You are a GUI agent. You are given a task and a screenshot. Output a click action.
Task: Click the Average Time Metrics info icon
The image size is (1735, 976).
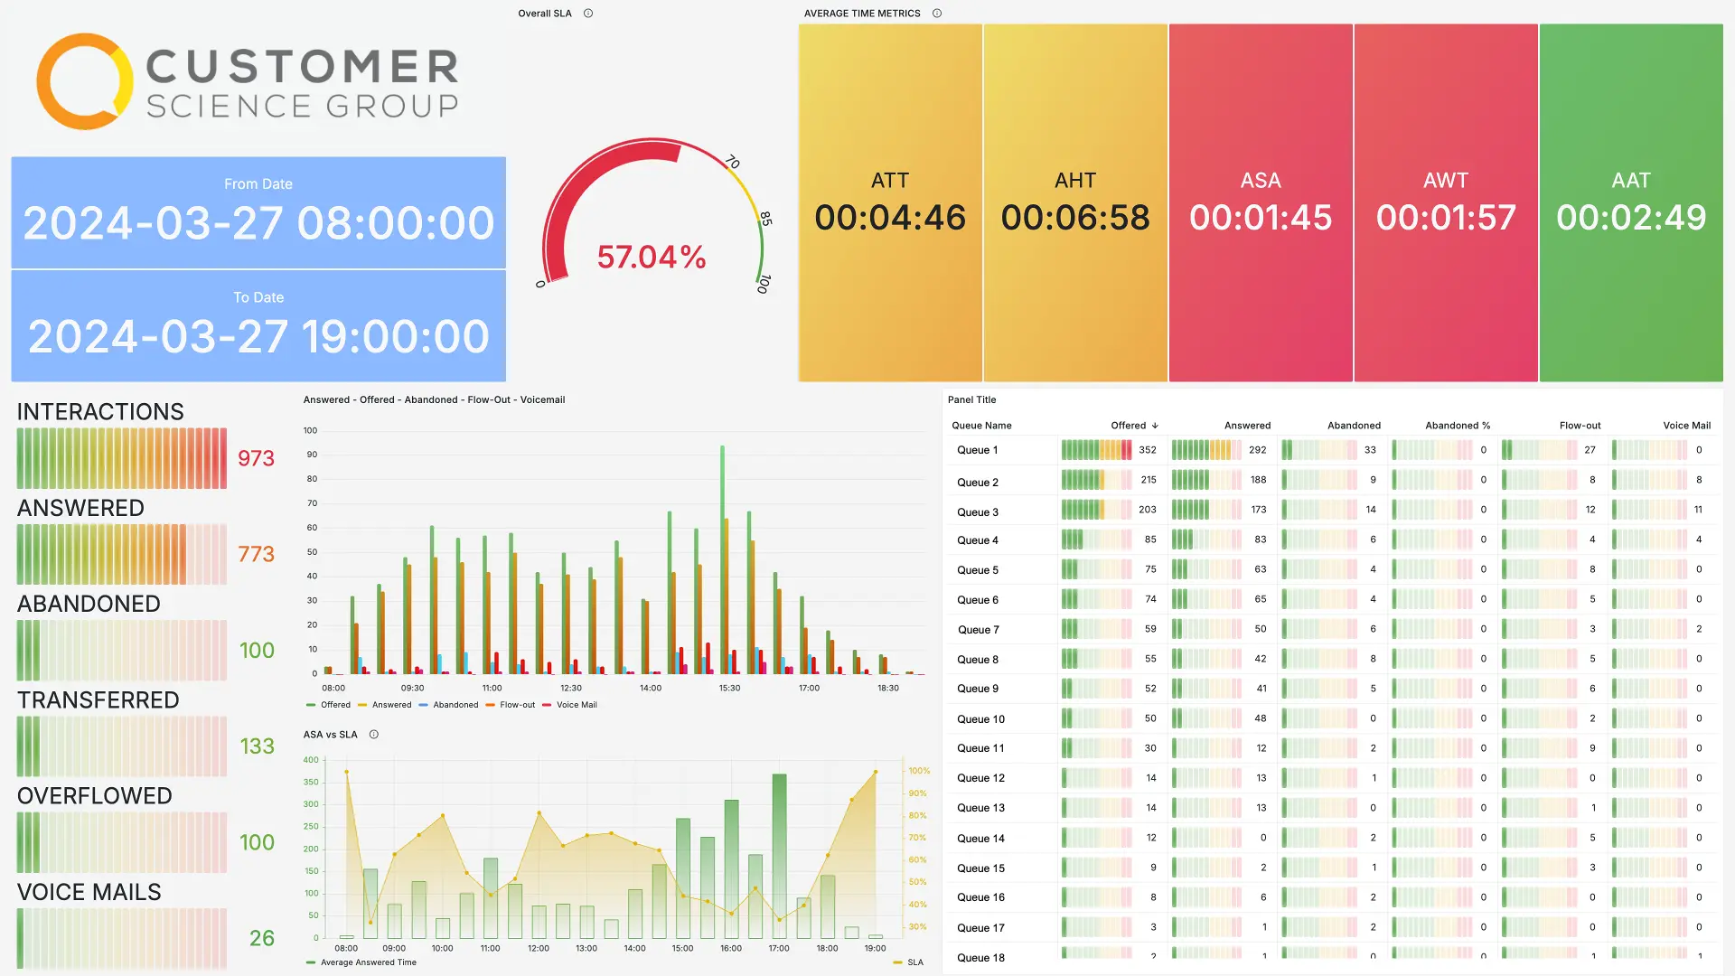[x=937, y=14]
